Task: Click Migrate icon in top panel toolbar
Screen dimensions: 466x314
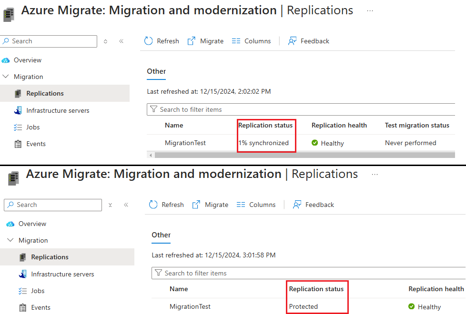Action: point(192,41)
